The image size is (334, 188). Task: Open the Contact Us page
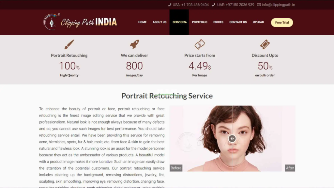pos(238,22)
